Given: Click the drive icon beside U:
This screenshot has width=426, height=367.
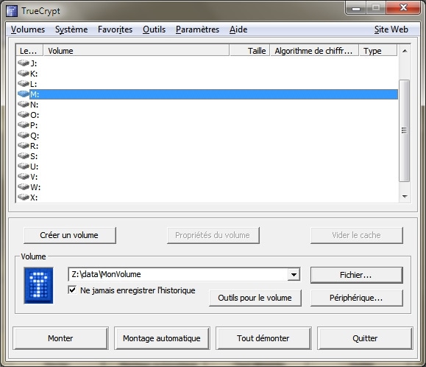Looking at the screenshot, I should (x=24, y=167).
